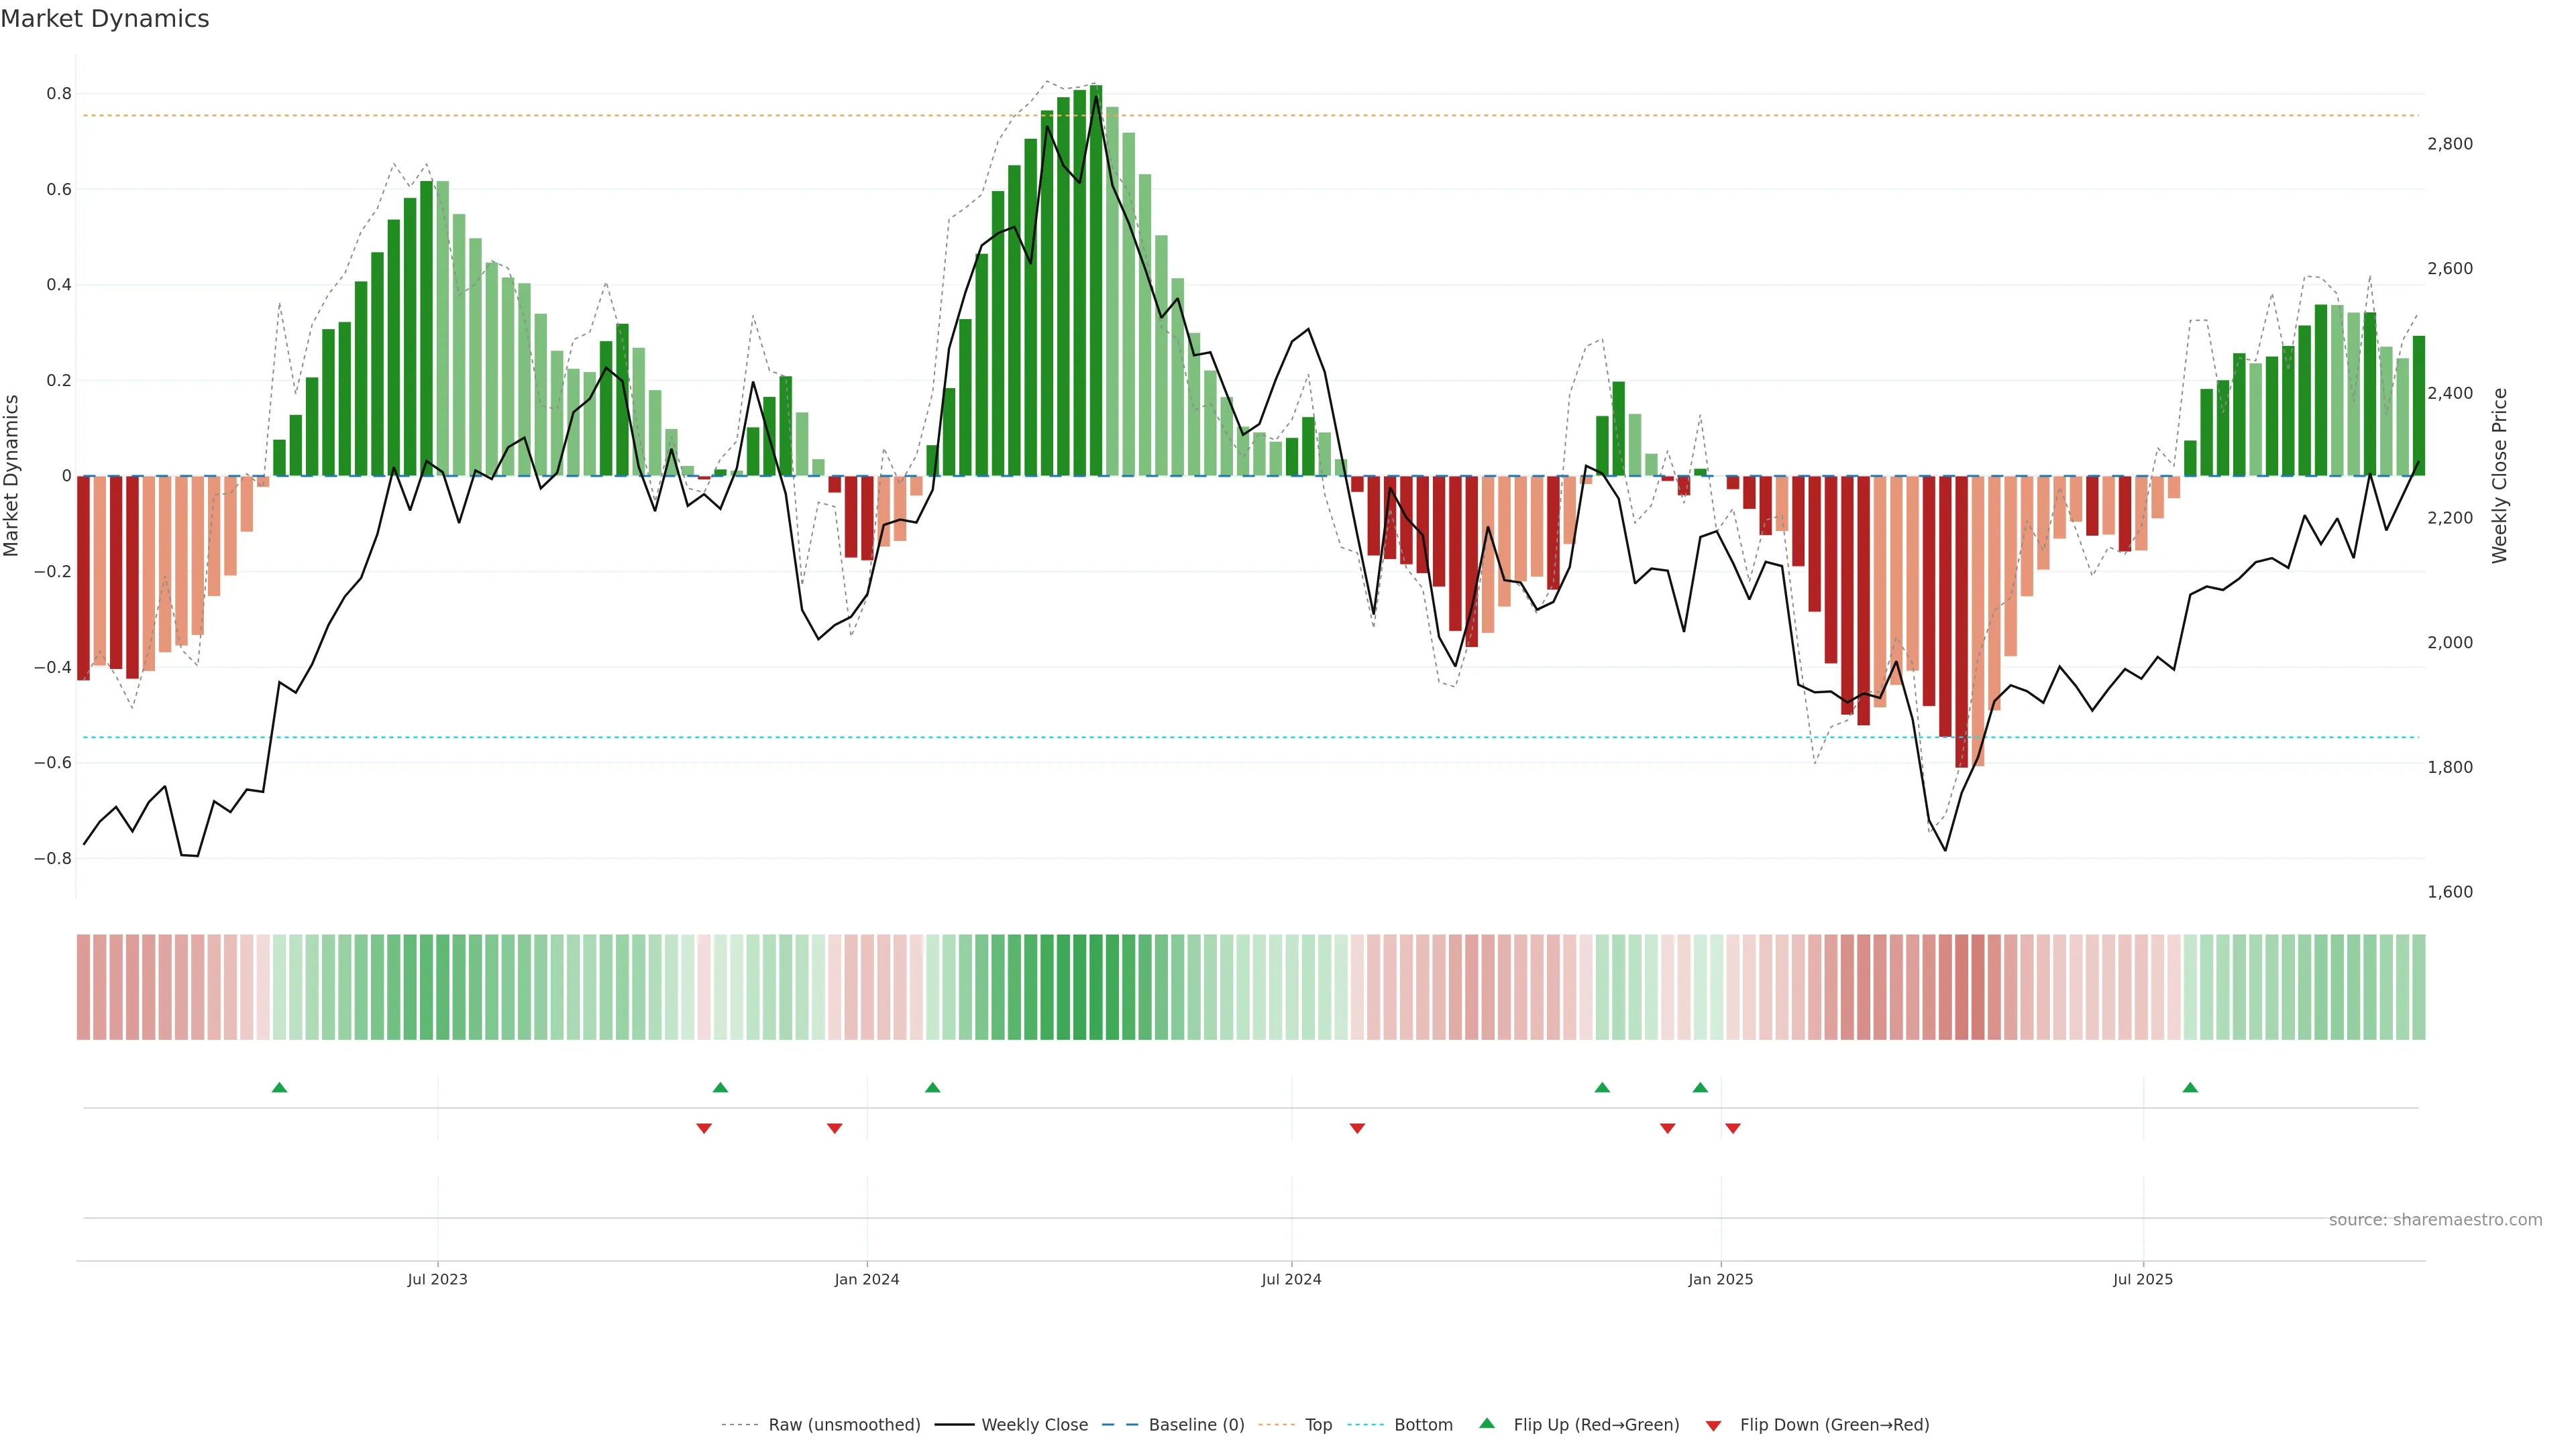
Task: Click the leftmost green Flip Up triangle marker
Action: click(279, 1087)
